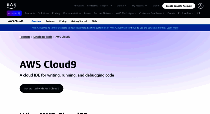Click the AWS Cloud9 subnav title

[16, 21]
